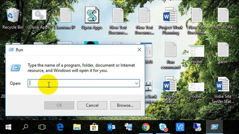239x134 pixels.
Task: Launch Microsoft Edge from the taskbar
Action: [x=60, y=127]
